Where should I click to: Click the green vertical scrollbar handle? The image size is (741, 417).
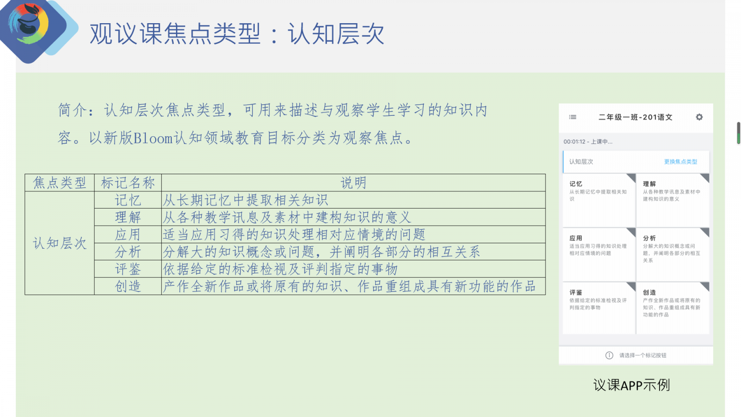(x=739, y=133)
